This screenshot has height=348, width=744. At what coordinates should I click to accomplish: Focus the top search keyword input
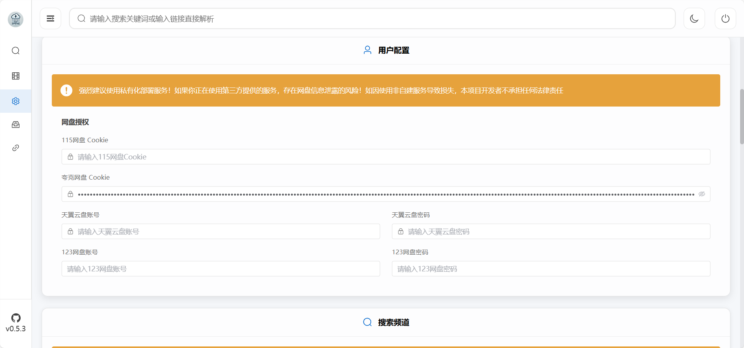click(372, 18)
